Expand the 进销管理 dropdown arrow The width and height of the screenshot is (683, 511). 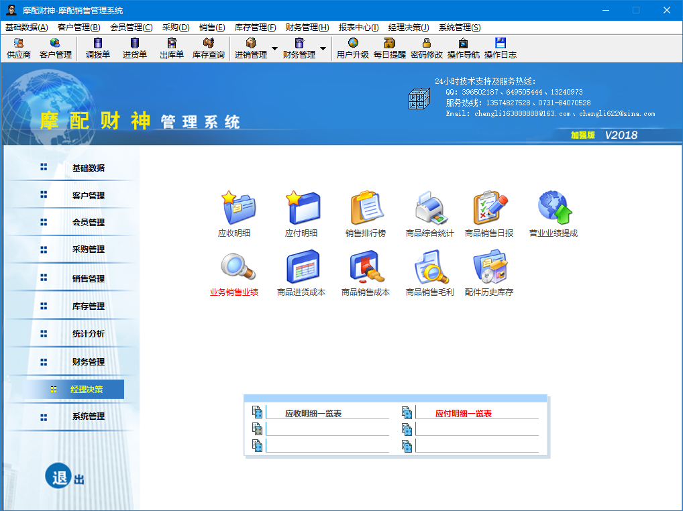pyautogui.click(x=275, y=48)
